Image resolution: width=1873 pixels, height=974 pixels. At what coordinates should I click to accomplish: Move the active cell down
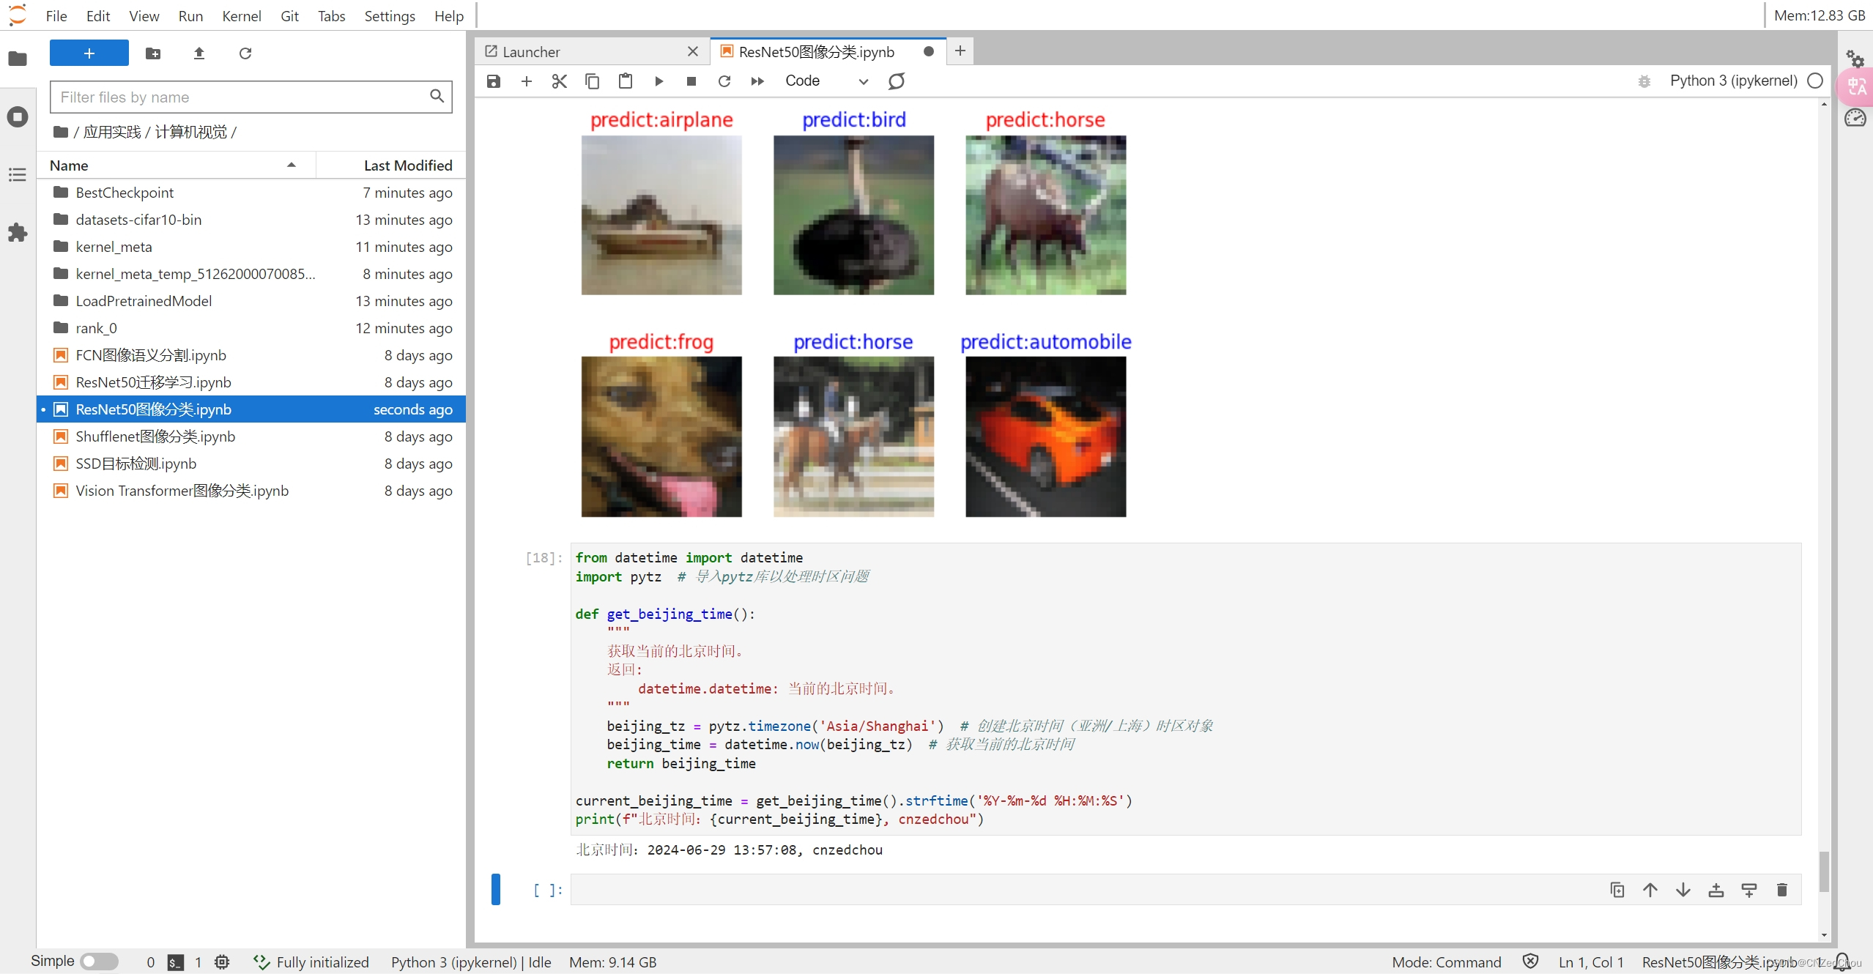click(x=1683, y=890)
